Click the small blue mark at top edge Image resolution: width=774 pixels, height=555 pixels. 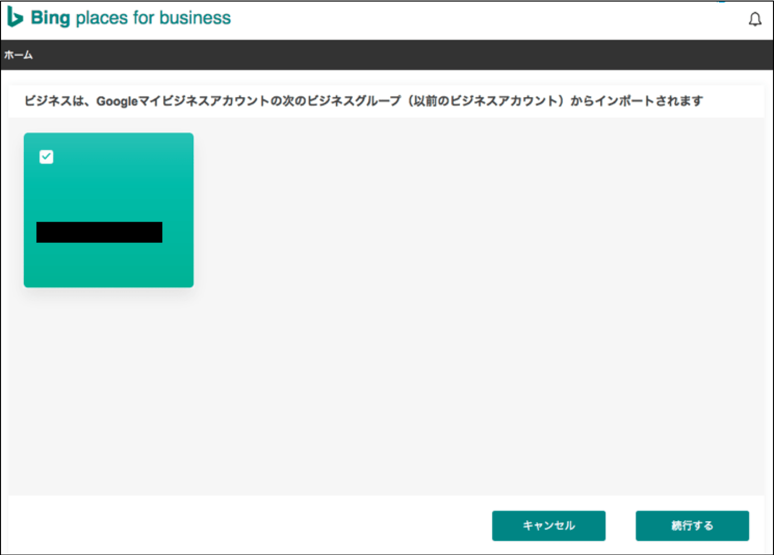721,2
